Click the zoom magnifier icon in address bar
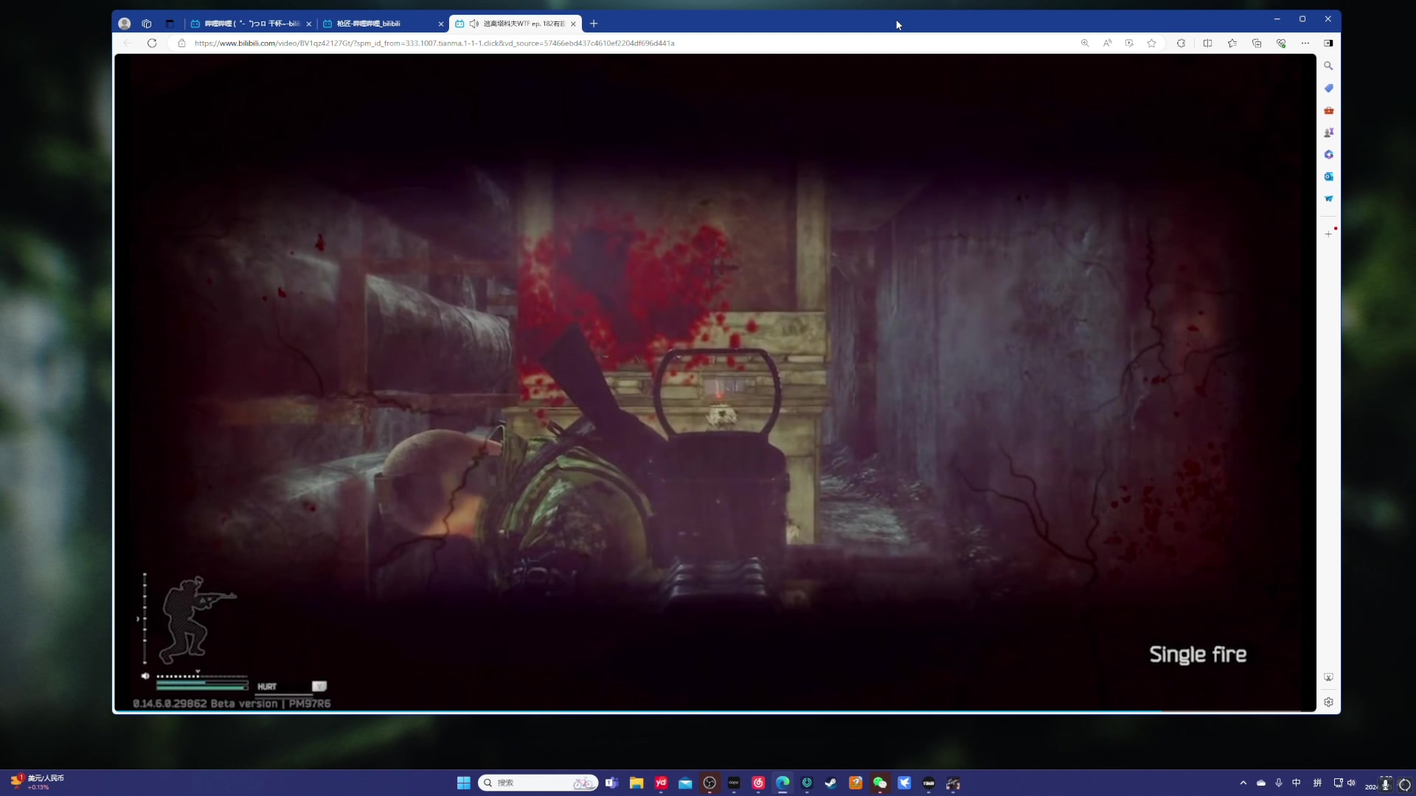The image size is (1416, 796). pyautogui.click(x=1085, y=43)
